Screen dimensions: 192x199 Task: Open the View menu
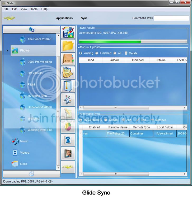click(x=24, y=9)
